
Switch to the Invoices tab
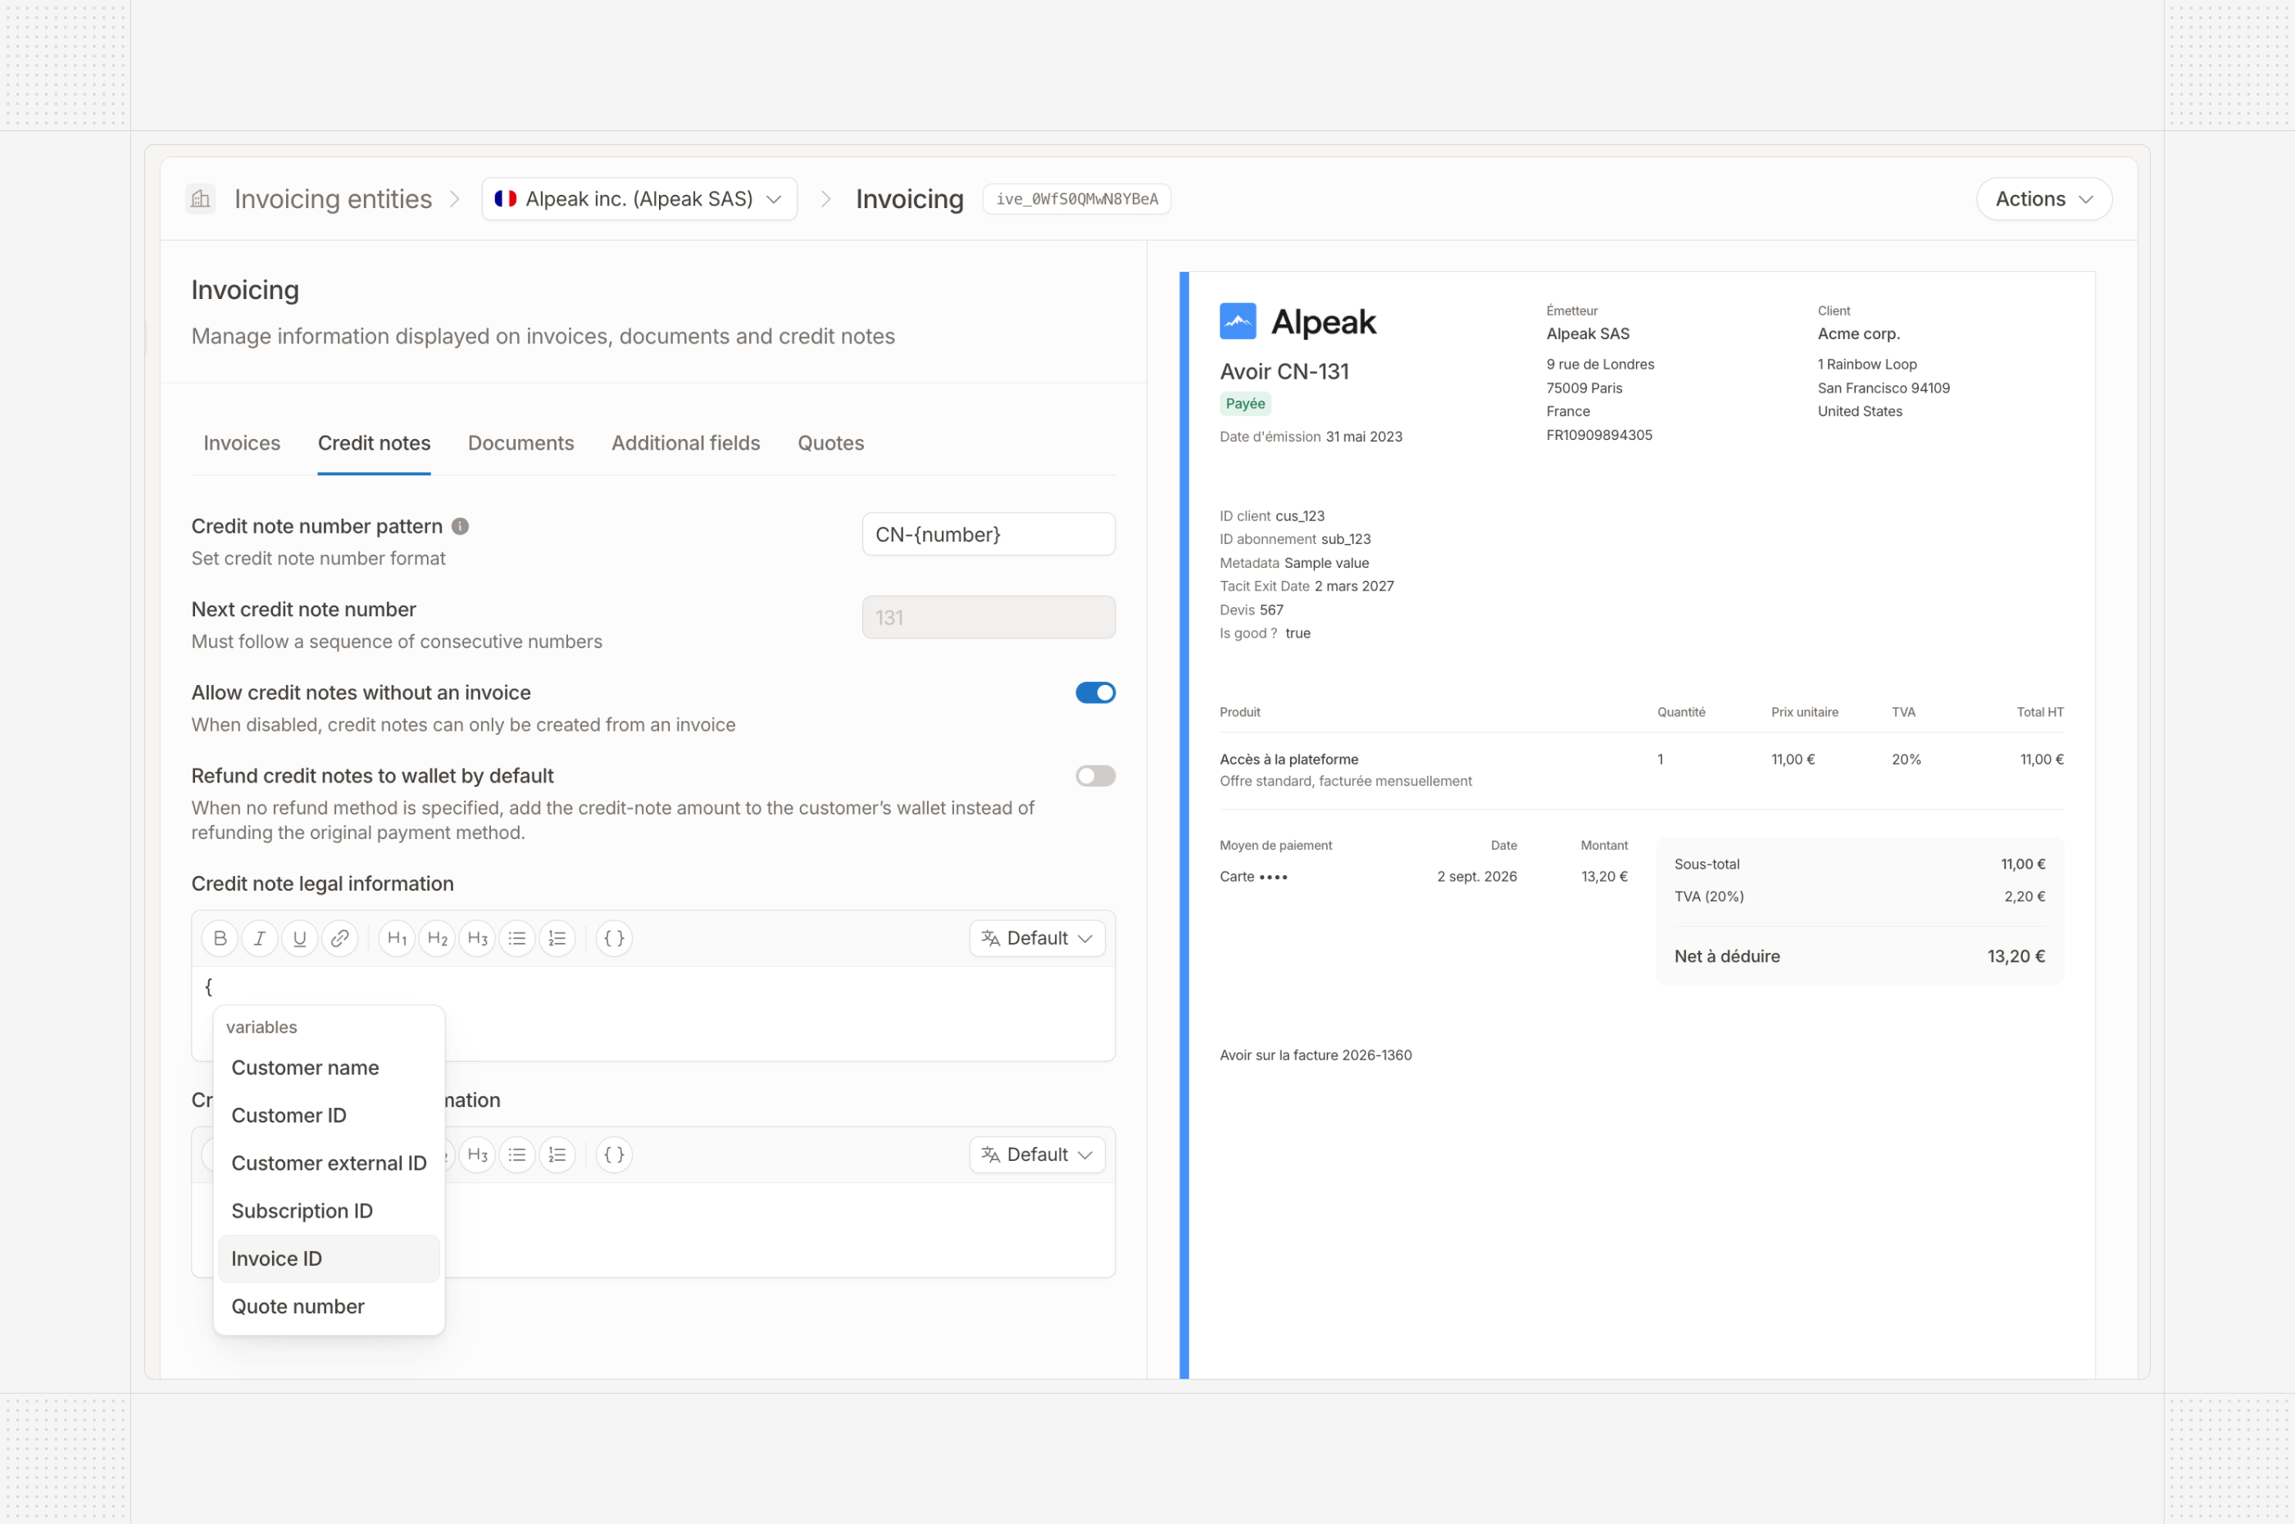pos(242,443)
